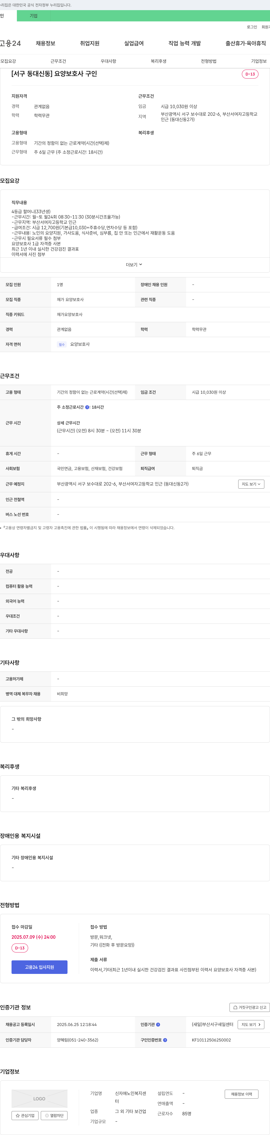This screenshot has height=1135, width=270.
Task: Click registration time 2025.06.25 12:18:44
Action: [76, 1024]
